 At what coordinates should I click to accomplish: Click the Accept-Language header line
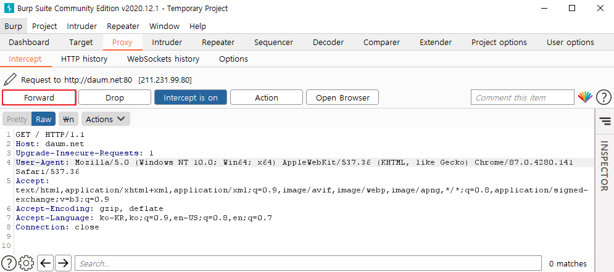tap(144, 218)
